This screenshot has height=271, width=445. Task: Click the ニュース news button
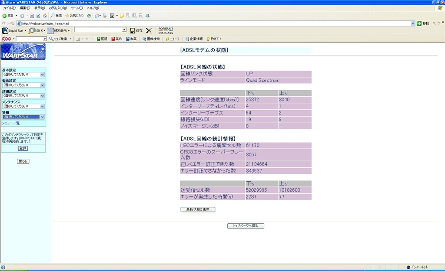pos(173,39)
